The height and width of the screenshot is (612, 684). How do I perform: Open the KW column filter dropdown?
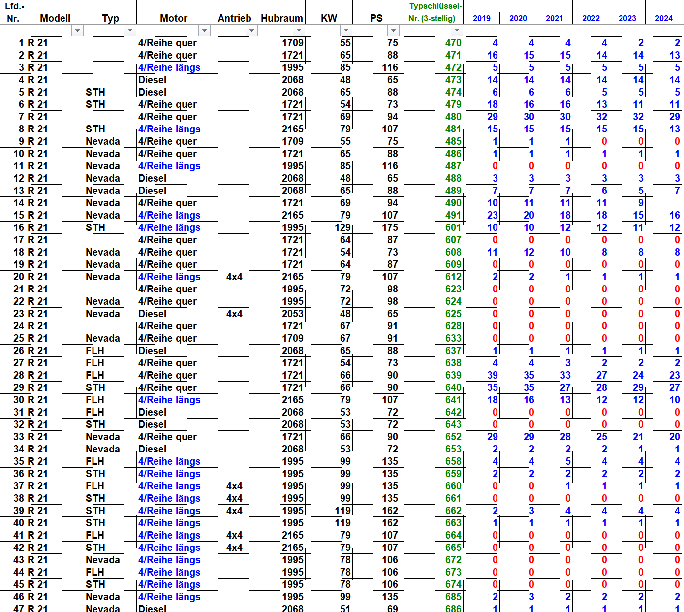(x=346, y=31)
